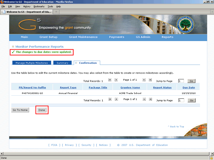Image resolution: width=214 pixels, height=160 pixels.
Task: Open the Help menu
Action: click(59, 7)
